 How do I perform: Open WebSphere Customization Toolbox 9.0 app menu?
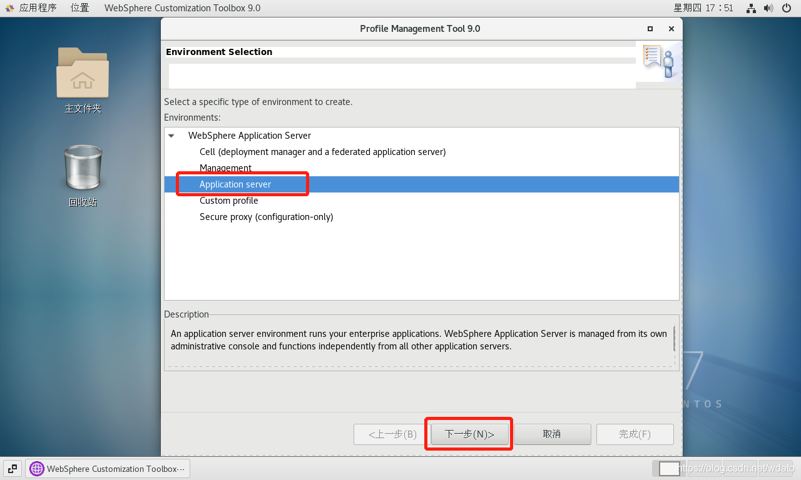tap(182, 8)
